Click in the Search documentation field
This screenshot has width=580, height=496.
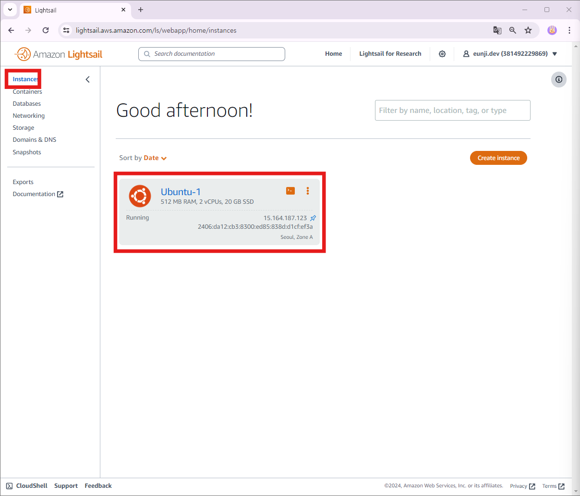pyautogui.click(x=212, y=54)
